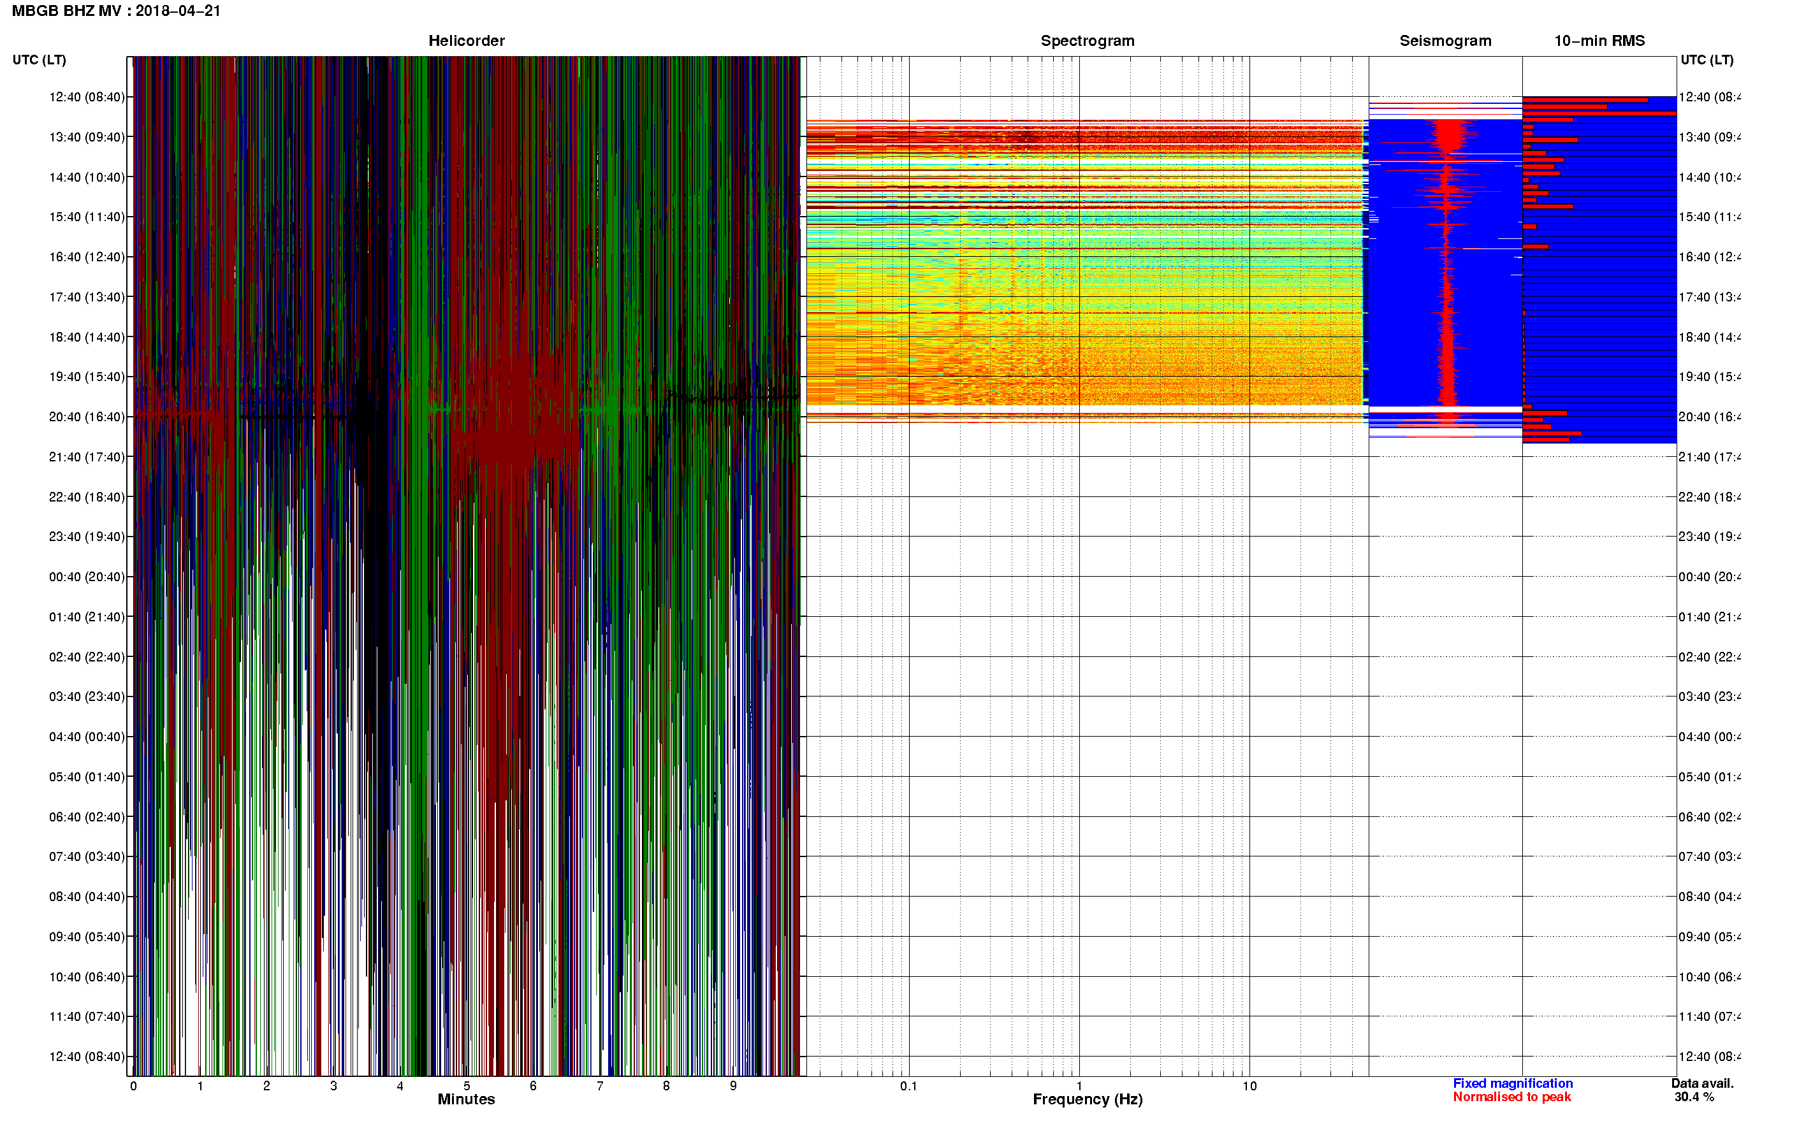Click the 'Data avail.' label
Screen dimensions: 1813x1133
[x=1702, y=1083]
